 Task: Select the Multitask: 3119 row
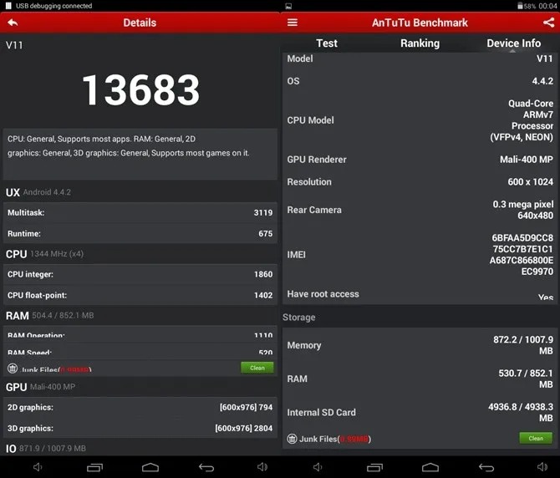(140, 212)
